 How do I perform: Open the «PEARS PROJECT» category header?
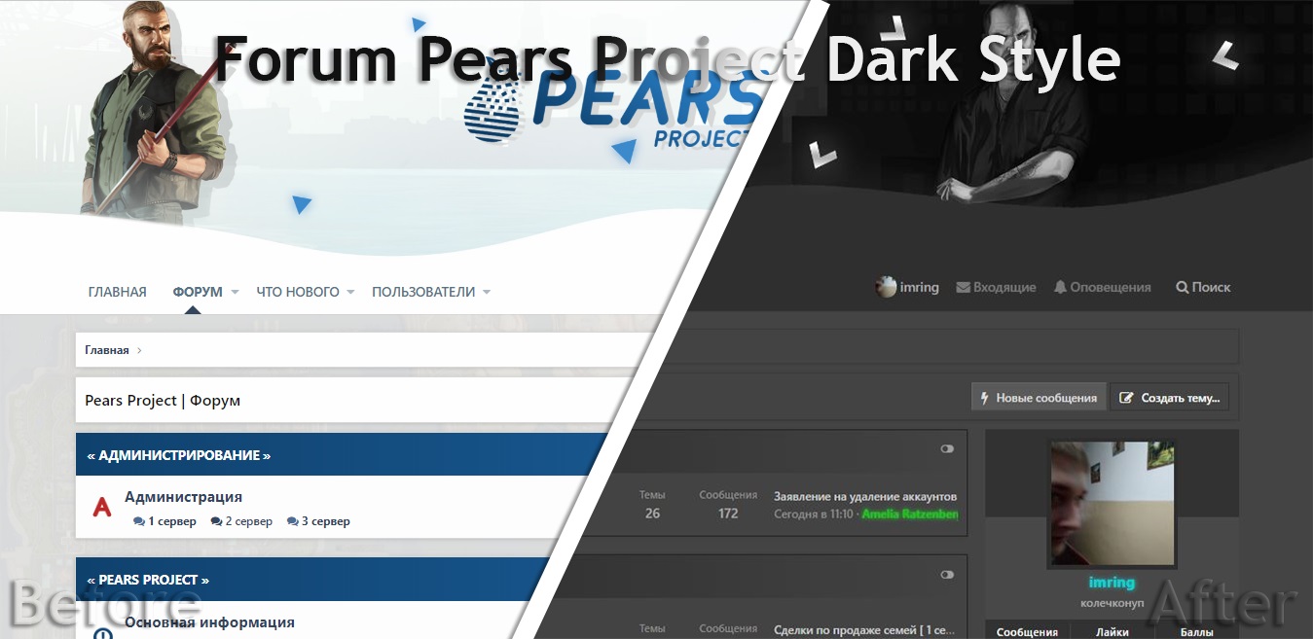[148, 580]
